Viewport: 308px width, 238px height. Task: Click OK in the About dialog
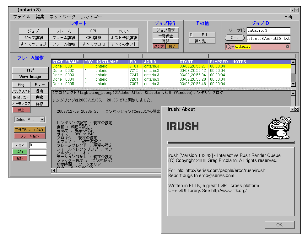[279, 225]
